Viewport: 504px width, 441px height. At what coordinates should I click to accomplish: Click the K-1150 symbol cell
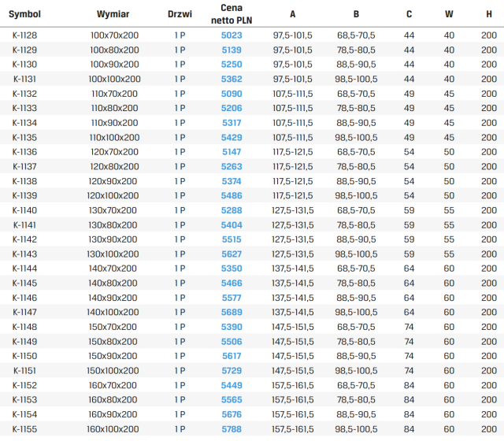click(x=24, y=356)
